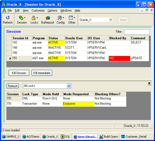Screen dimensions: 155x141
Task: Click row selector arrow for session 151
Action: [x=9, y=58]
